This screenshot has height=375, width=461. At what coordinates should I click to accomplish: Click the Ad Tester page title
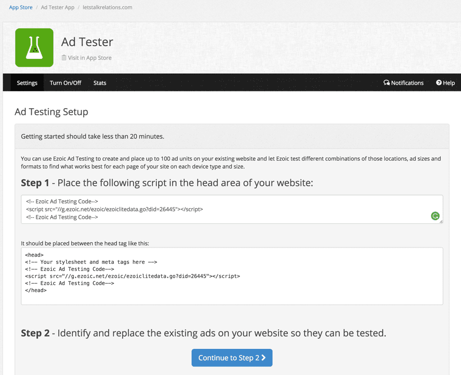click(x=87, y=42)
